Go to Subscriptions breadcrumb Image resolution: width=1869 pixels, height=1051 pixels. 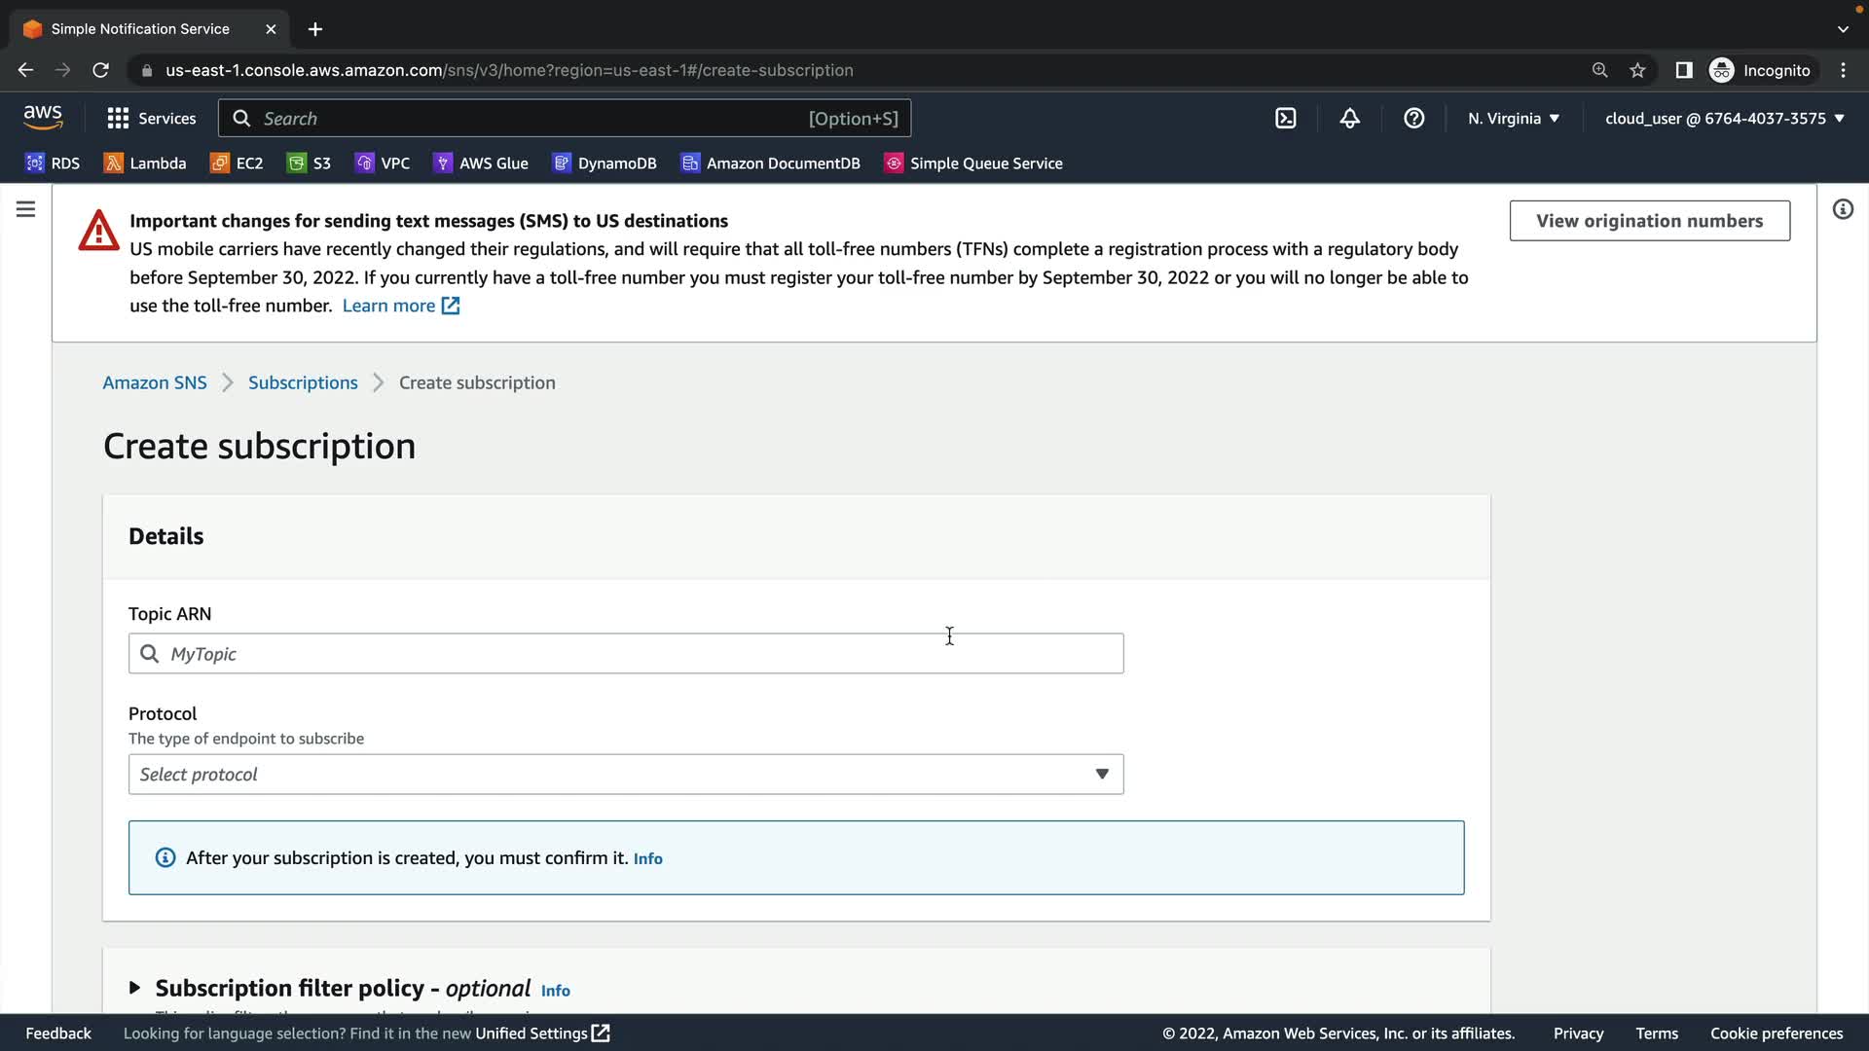[x=303, y=382]
